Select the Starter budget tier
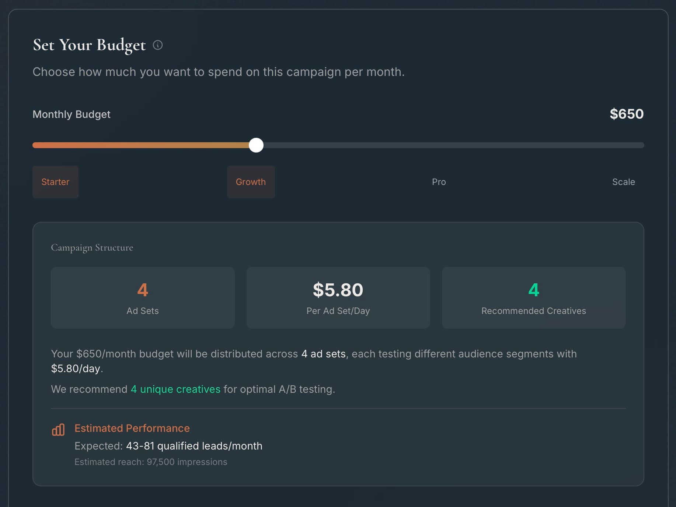The width and height of the screenshot is (676, 507). (55, 182)
